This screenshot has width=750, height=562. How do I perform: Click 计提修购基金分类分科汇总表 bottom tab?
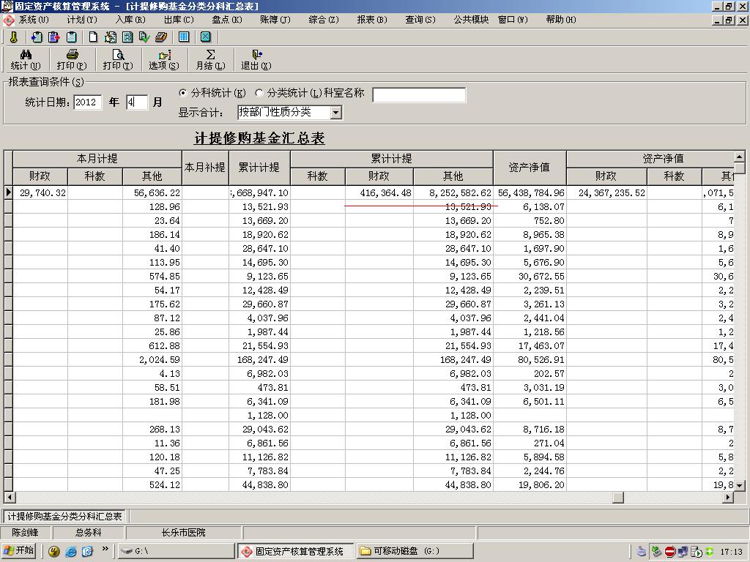coord(65,516)
